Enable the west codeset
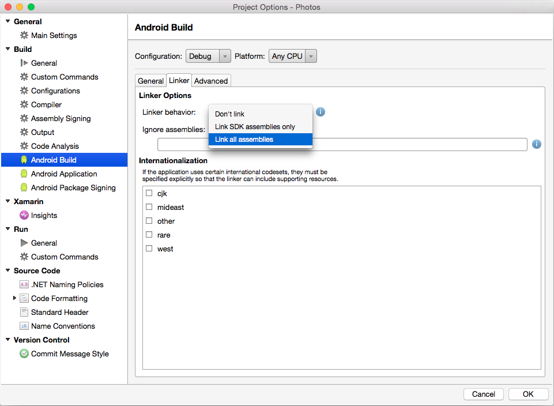This screenshot has height=406, width=554. click(149, 249)
